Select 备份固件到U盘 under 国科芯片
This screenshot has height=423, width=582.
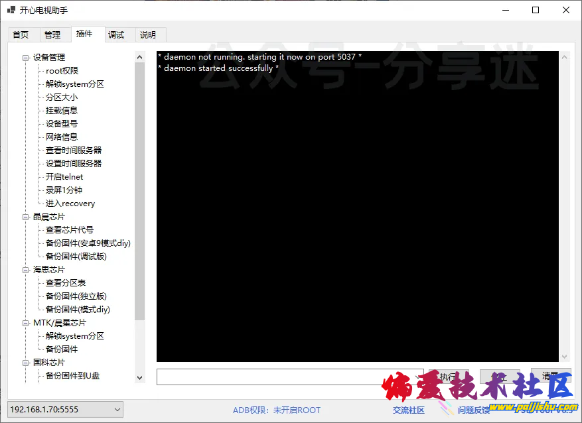72,376
